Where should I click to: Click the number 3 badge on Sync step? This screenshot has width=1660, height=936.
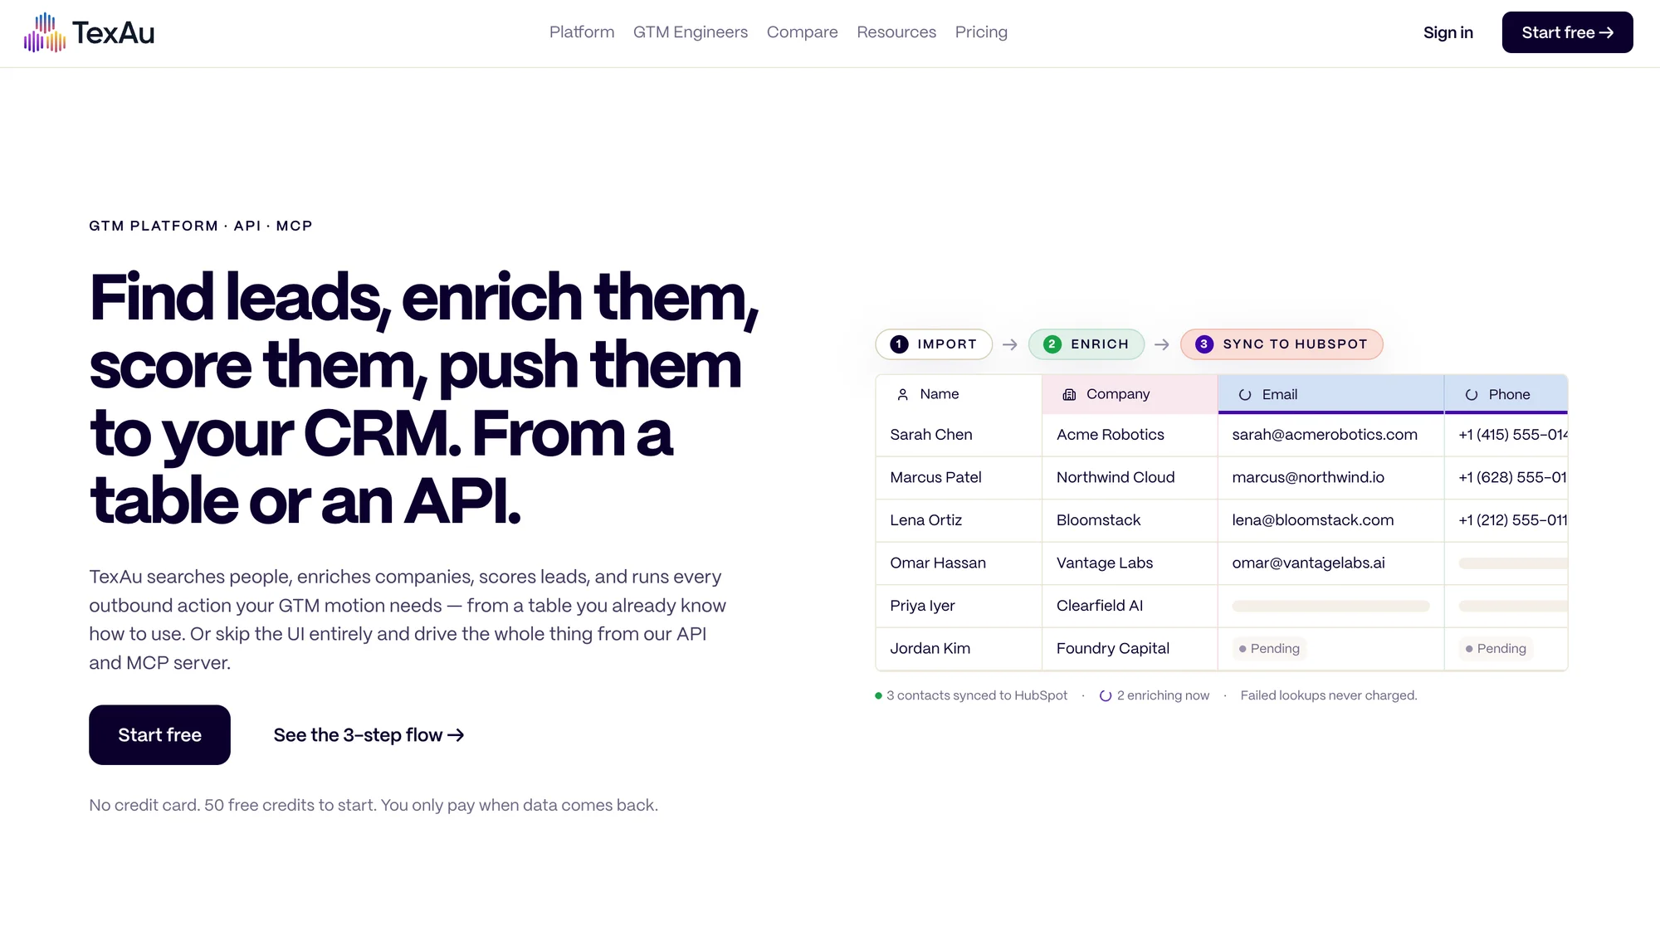(x=1204, y=344)
